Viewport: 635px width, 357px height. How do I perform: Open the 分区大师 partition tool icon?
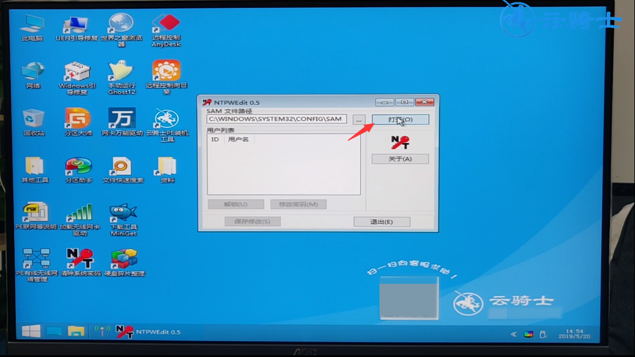tap(78, 120)
